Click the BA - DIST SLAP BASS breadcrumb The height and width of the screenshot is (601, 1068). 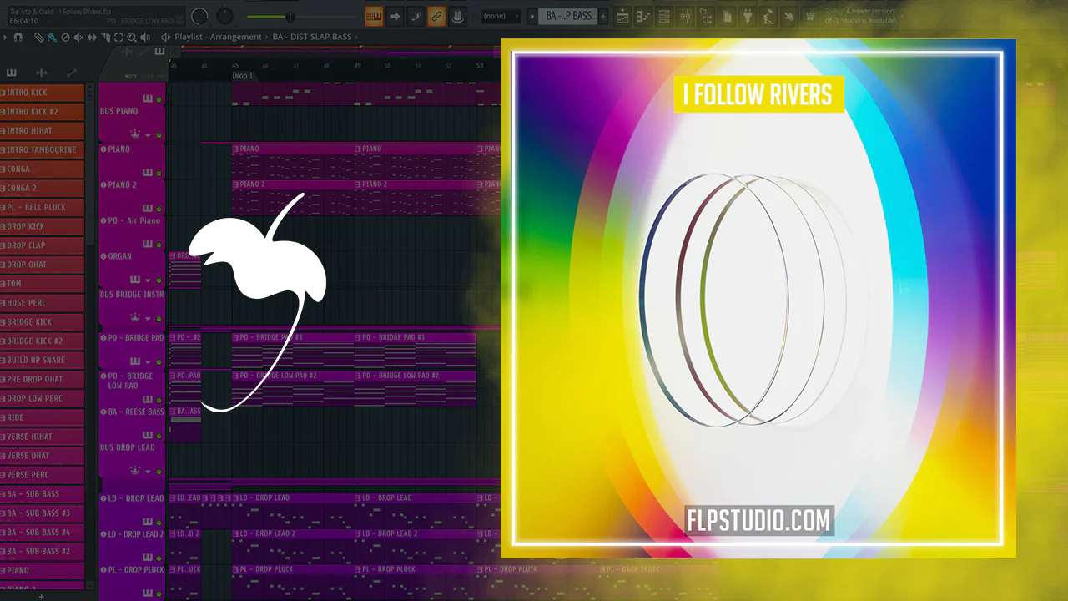(312, 38)
